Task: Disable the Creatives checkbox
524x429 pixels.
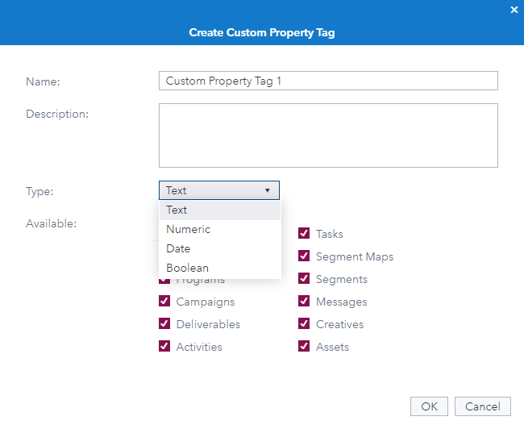Action: point(304,324)
